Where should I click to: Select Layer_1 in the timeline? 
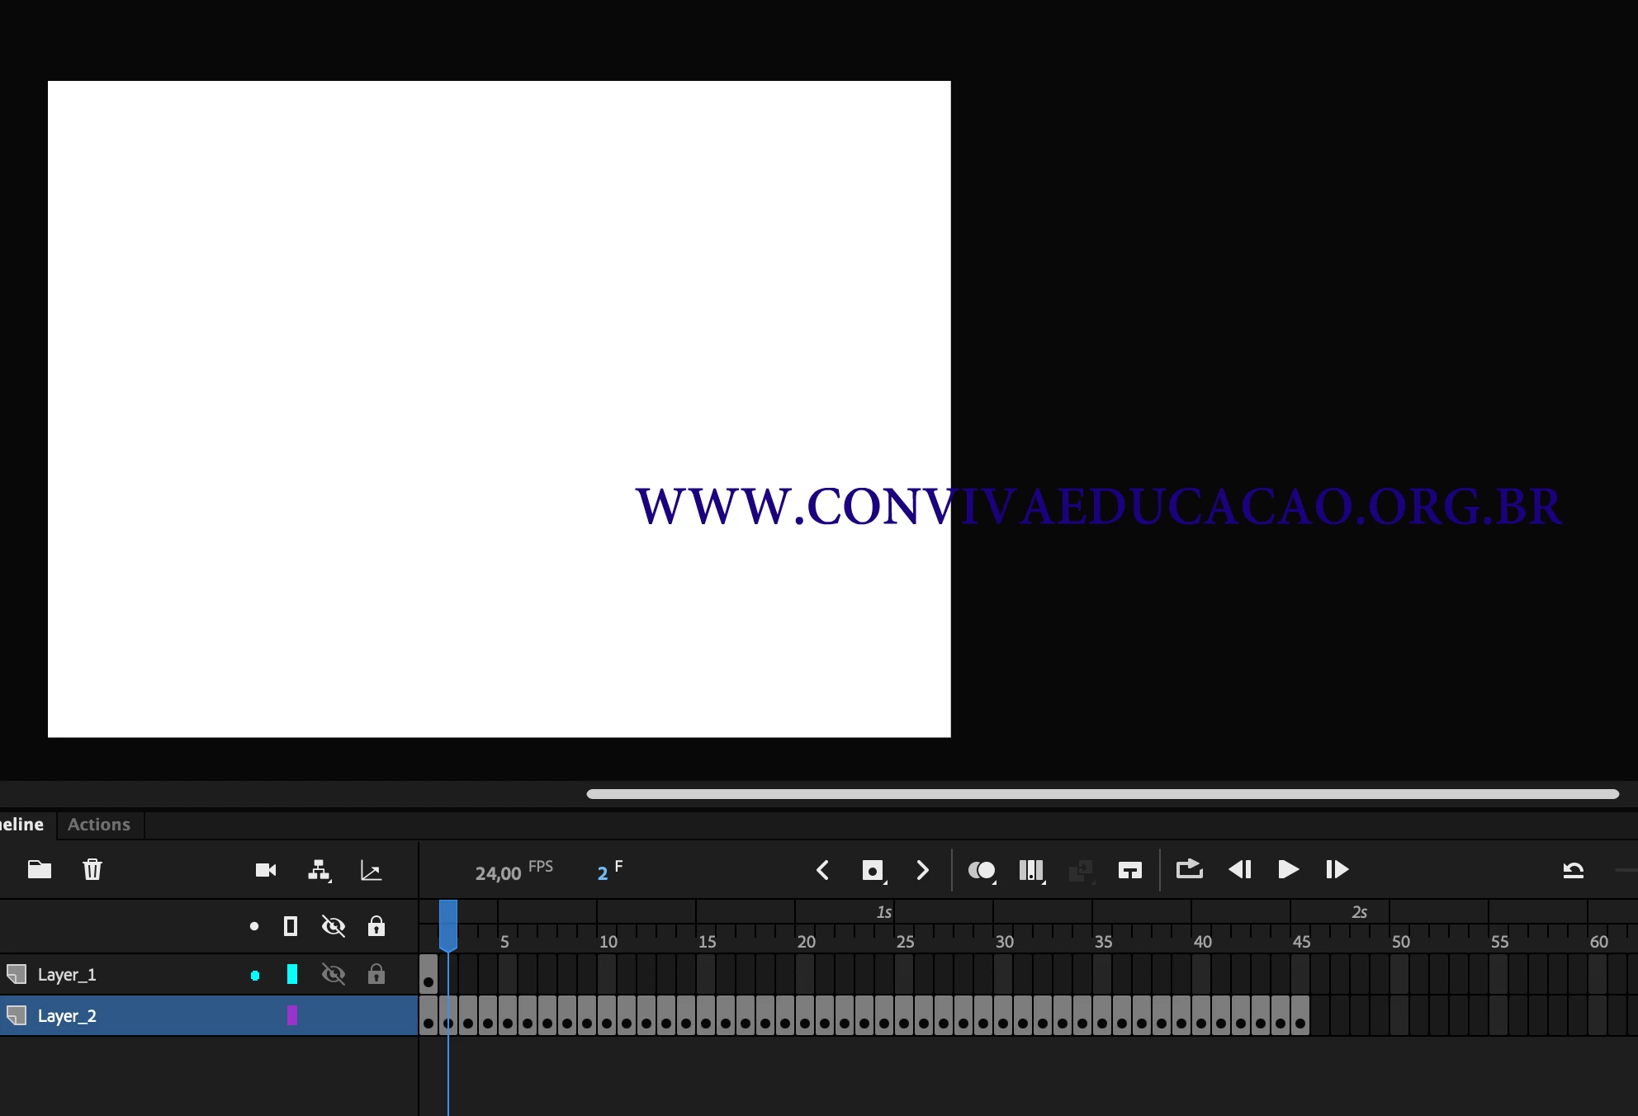pos(67,975)
